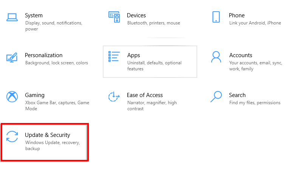Viewport: 300px width, 170px height.
Task: Open the System settings title
Action: point(34,15)
